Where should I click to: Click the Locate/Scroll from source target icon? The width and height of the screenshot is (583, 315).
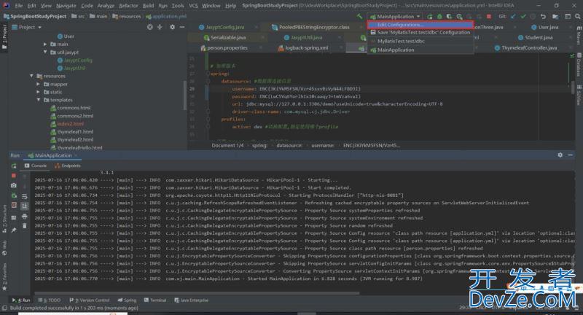(x=150, y=27)
